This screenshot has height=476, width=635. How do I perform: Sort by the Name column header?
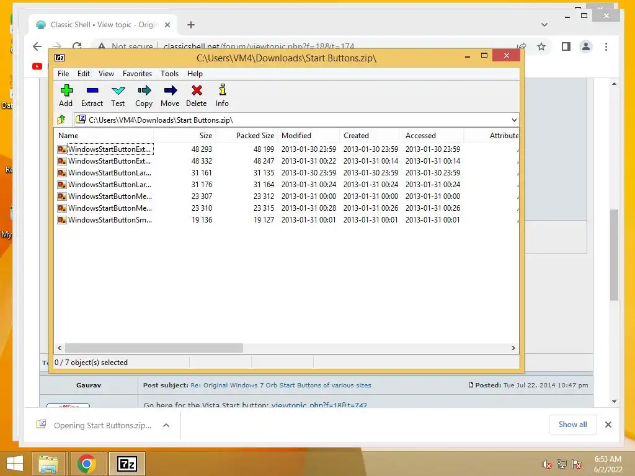(x=104, y=136)
